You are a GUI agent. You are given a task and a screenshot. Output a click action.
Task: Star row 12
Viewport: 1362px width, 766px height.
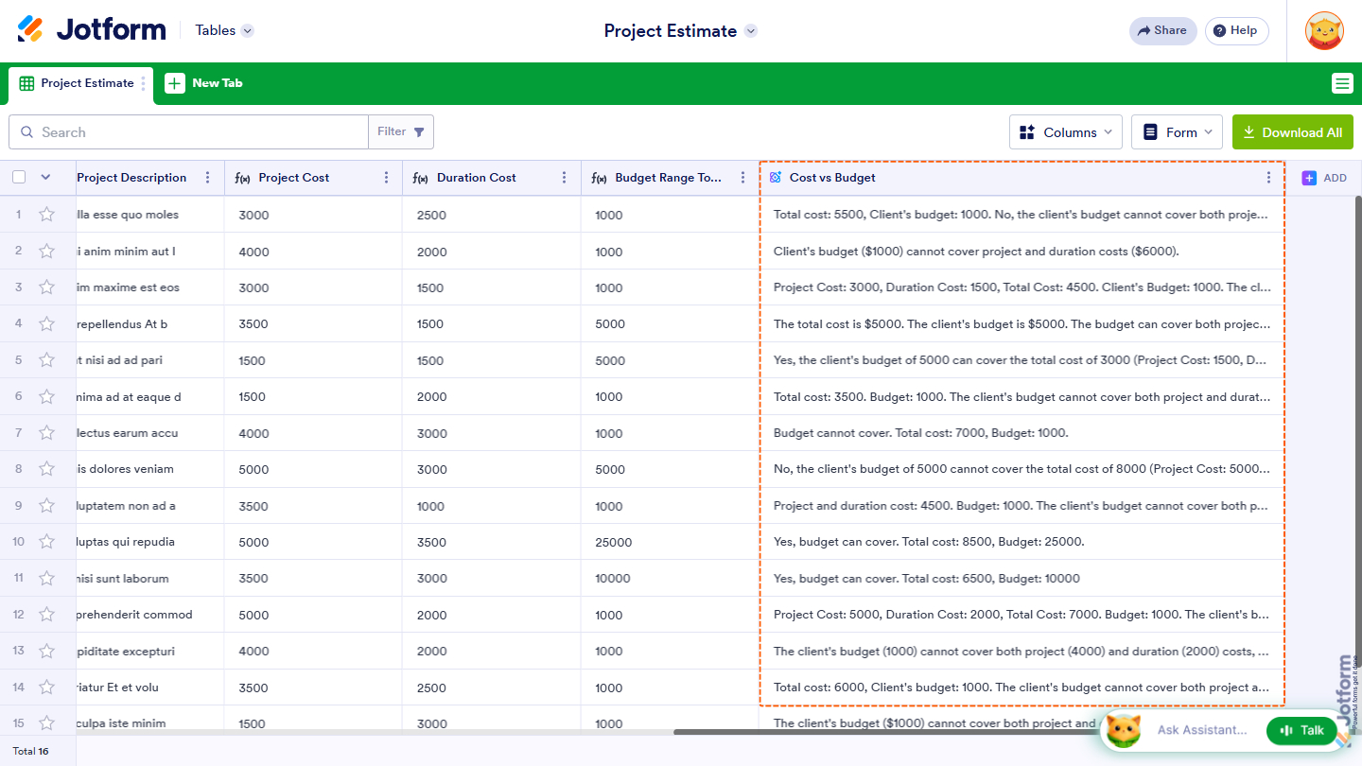pos(46,615)
